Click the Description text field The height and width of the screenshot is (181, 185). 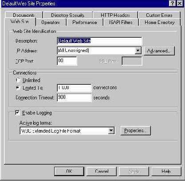point(99,41)
